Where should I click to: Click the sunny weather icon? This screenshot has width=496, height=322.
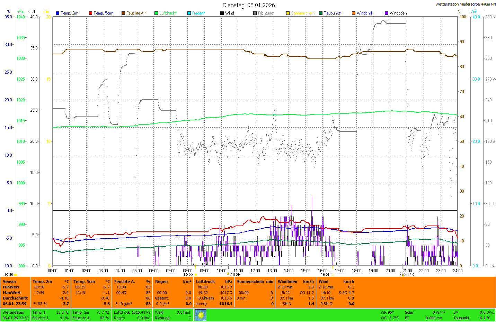(201, 315)
